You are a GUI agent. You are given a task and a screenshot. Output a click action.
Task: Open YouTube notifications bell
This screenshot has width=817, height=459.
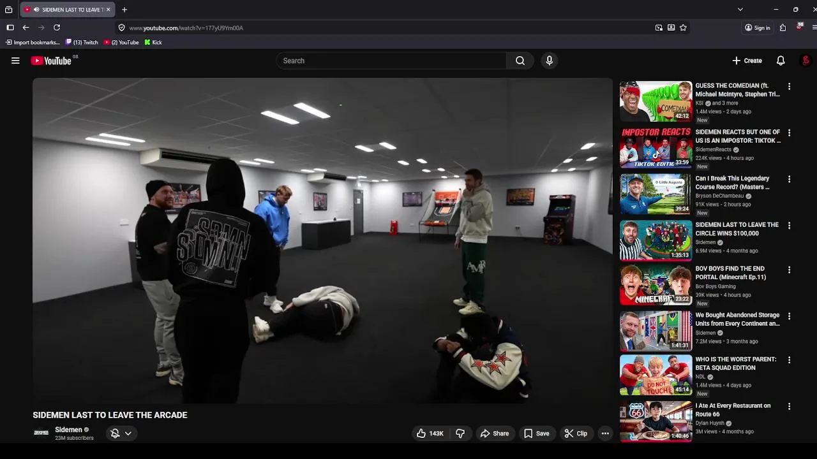pyautogui.click(x=781, y=61)
